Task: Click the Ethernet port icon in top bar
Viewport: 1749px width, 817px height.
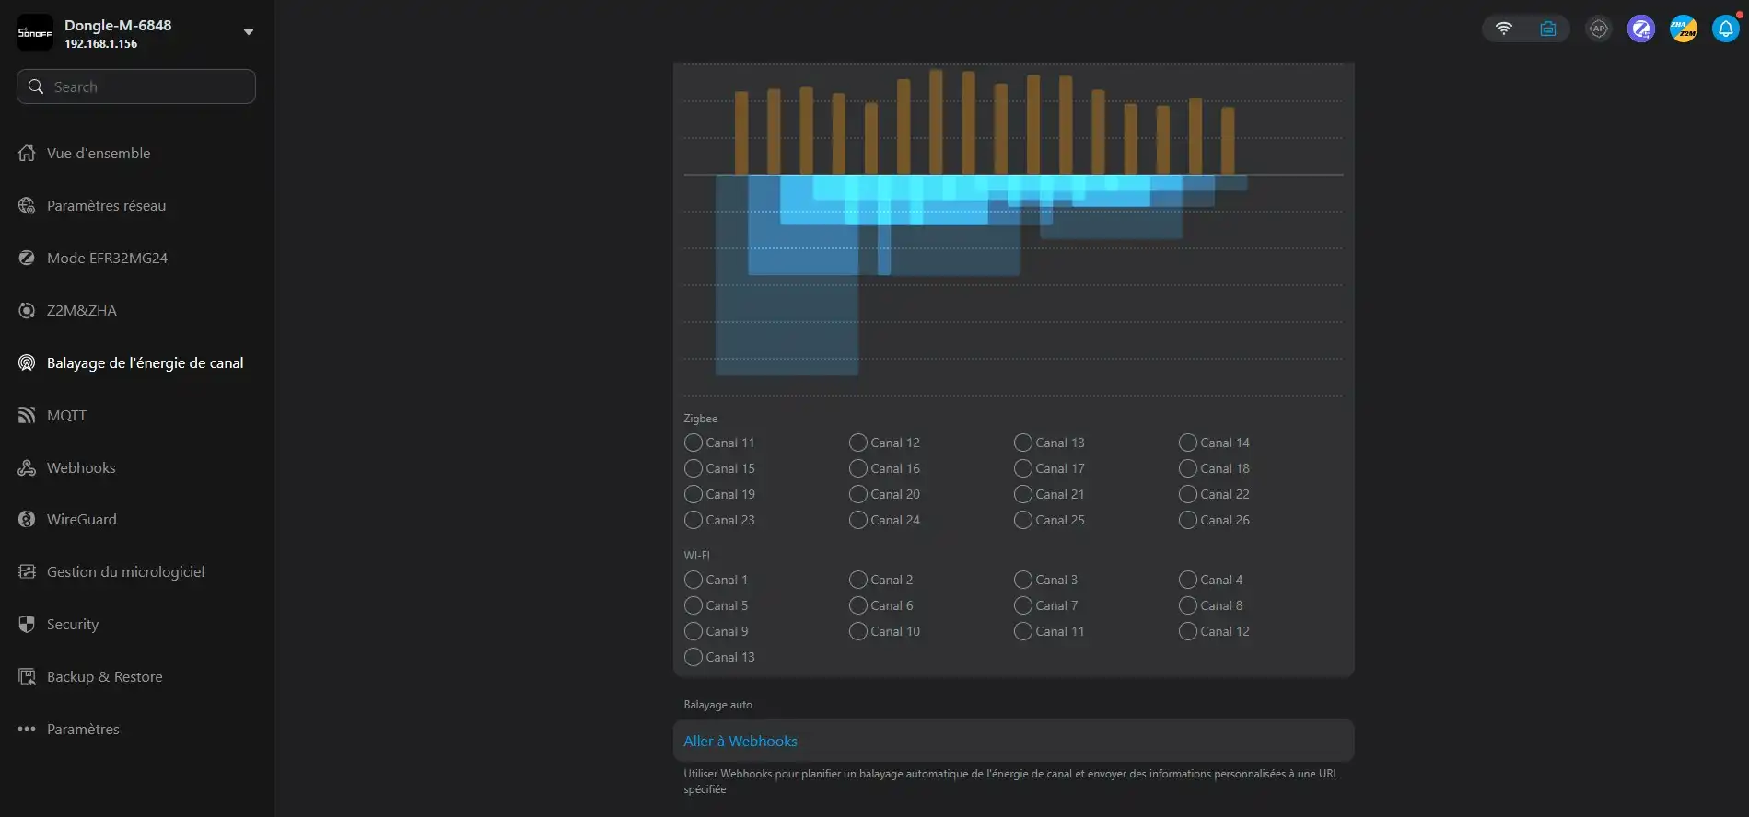Action: point(1547,29)
